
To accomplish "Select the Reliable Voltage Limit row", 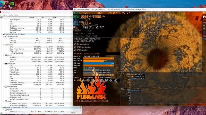I will click(x=37, y=93).
